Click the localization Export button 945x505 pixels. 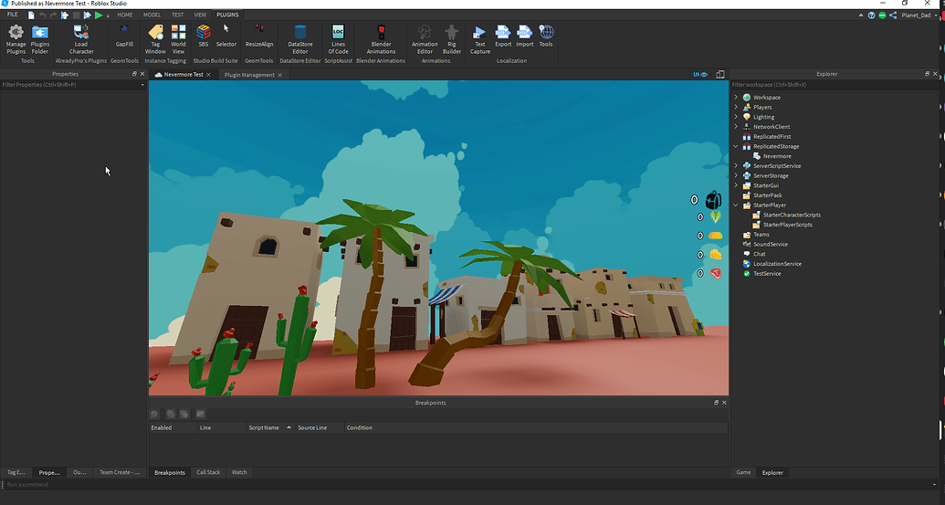(x=503, y=37)
